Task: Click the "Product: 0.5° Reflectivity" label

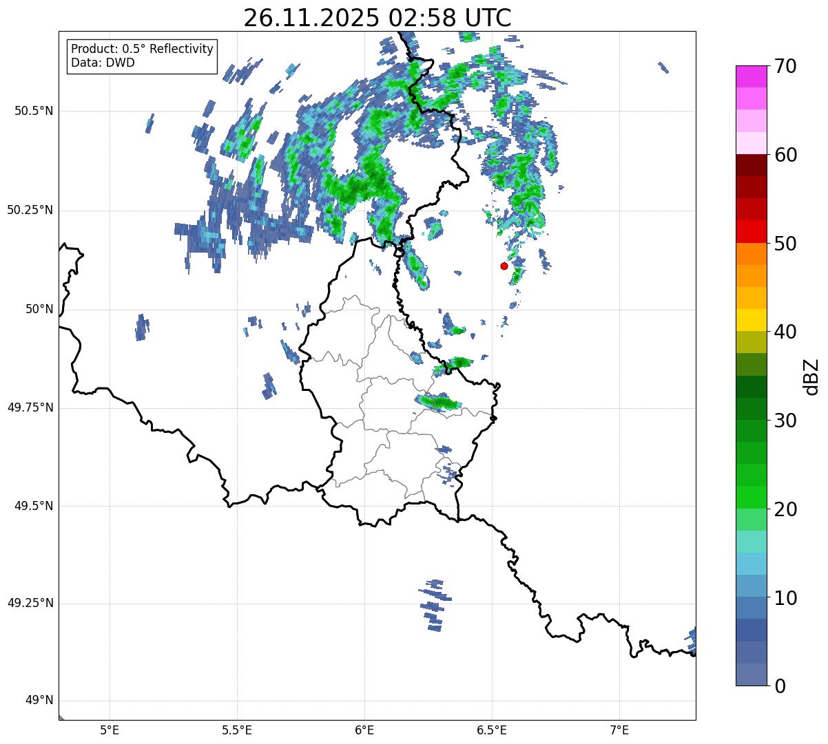Action: tap(143, 50)
